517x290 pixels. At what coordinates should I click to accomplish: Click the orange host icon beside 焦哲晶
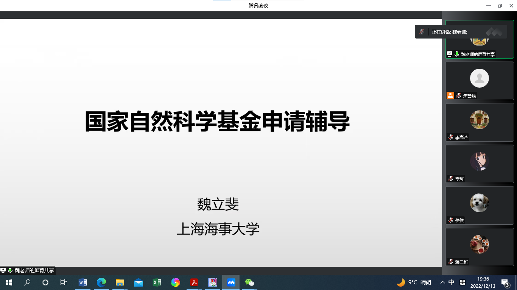[450, 96]
